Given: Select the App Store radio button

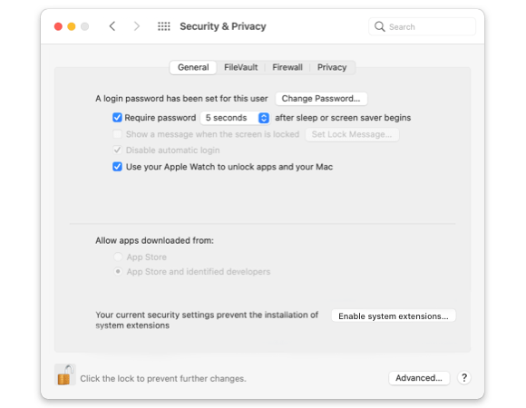Looking at the screenshot, I should [x=118, y=257].
